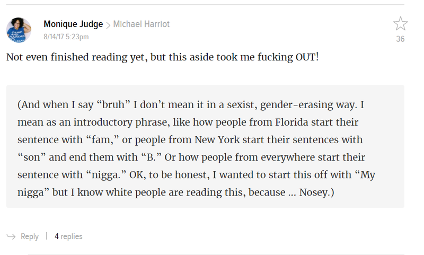Image resolution: width=424 pixels, height=255 pixels.
Task: Click the vertical divider beside Reply
Action: [x=47, y=236]
